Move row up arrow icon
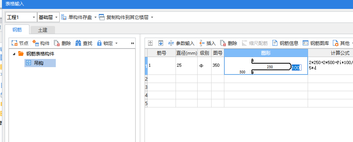The width and height of the screenshot is (353, 142). tap(150, 43)
